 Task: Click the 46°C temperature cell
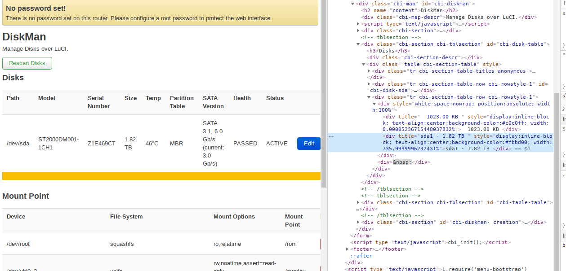152,144
